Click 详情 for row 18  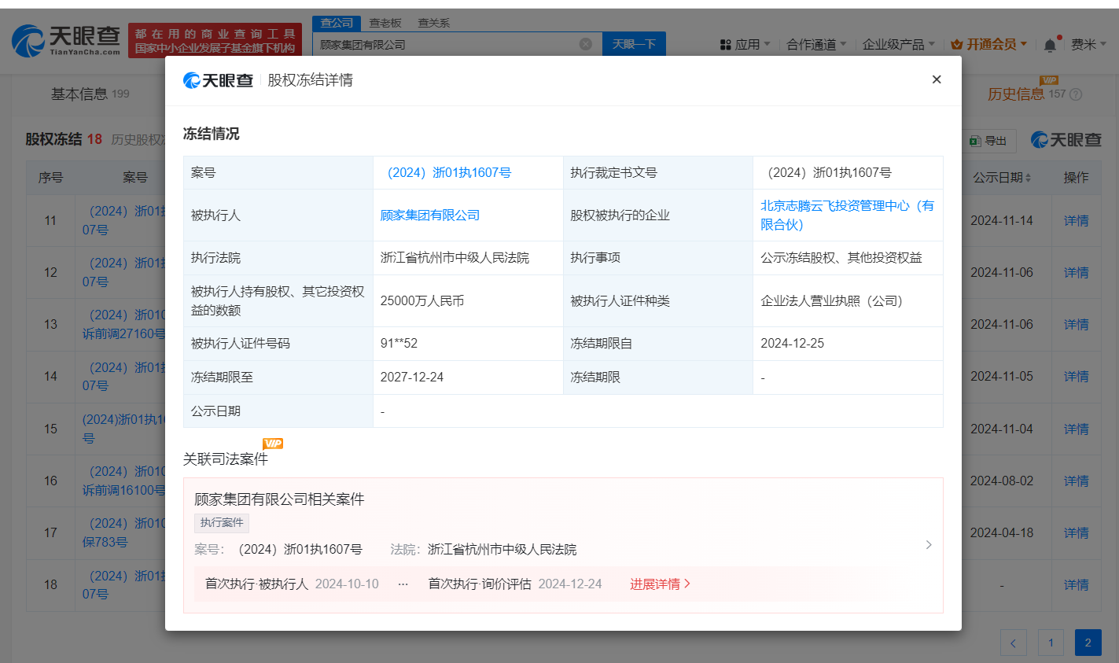tap(1076, 585)
